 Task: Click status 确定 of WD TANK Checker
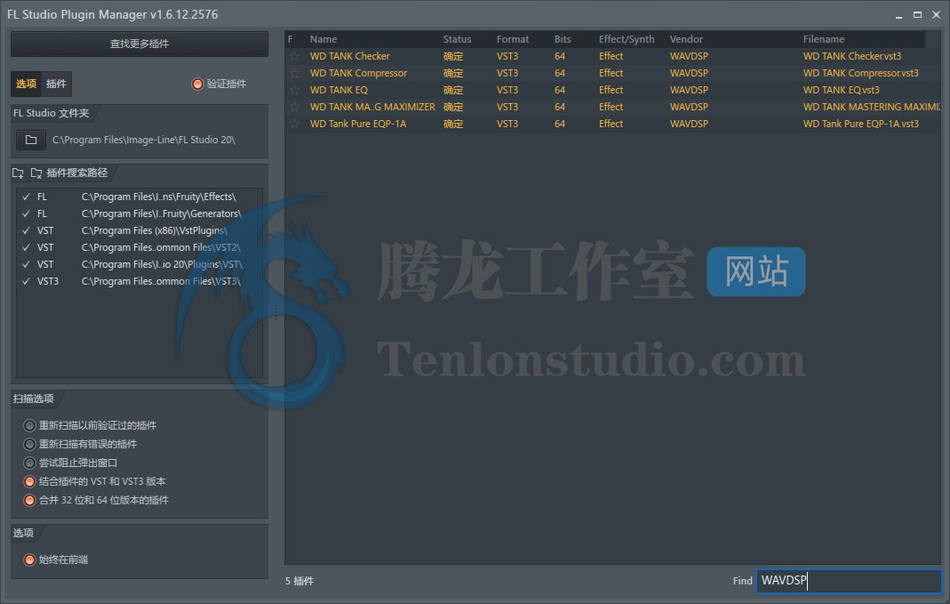click(453, 56)
